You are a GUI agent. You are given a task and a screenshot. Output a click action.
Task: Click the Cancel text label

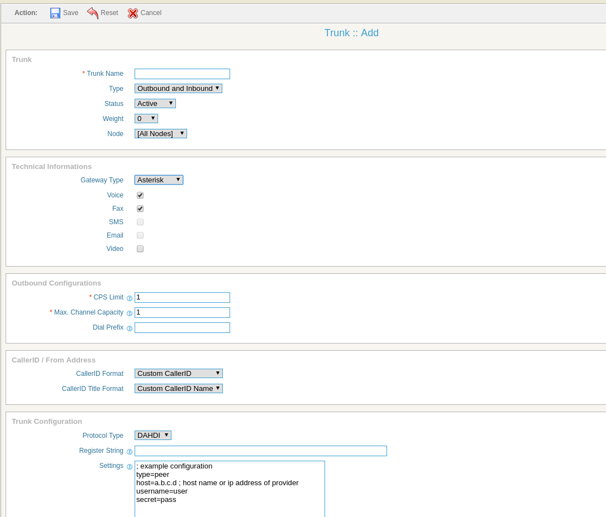point(151,13)
